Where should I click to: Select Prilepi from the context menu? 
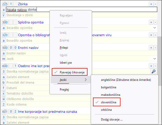(64, 47)
